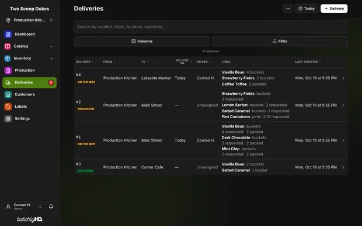This screenshot has height=226, width=362.
Task: Click the Today button
Action: [x=307, y=9]
